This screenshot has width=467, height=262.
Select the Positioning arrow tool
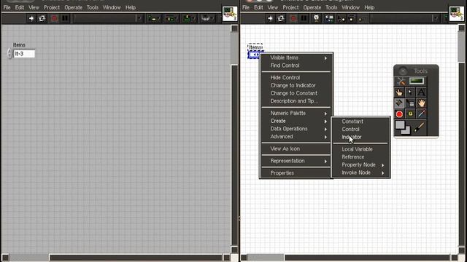[410, 92]
